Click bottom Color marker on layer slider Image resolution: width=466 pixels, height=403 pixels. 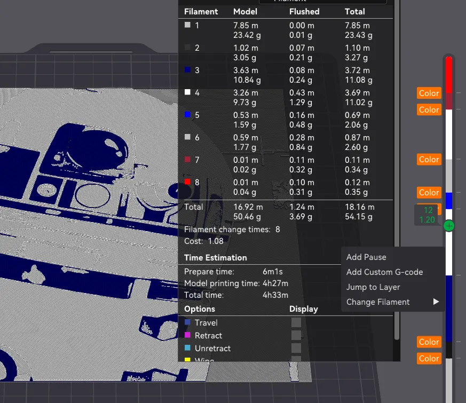429,358
